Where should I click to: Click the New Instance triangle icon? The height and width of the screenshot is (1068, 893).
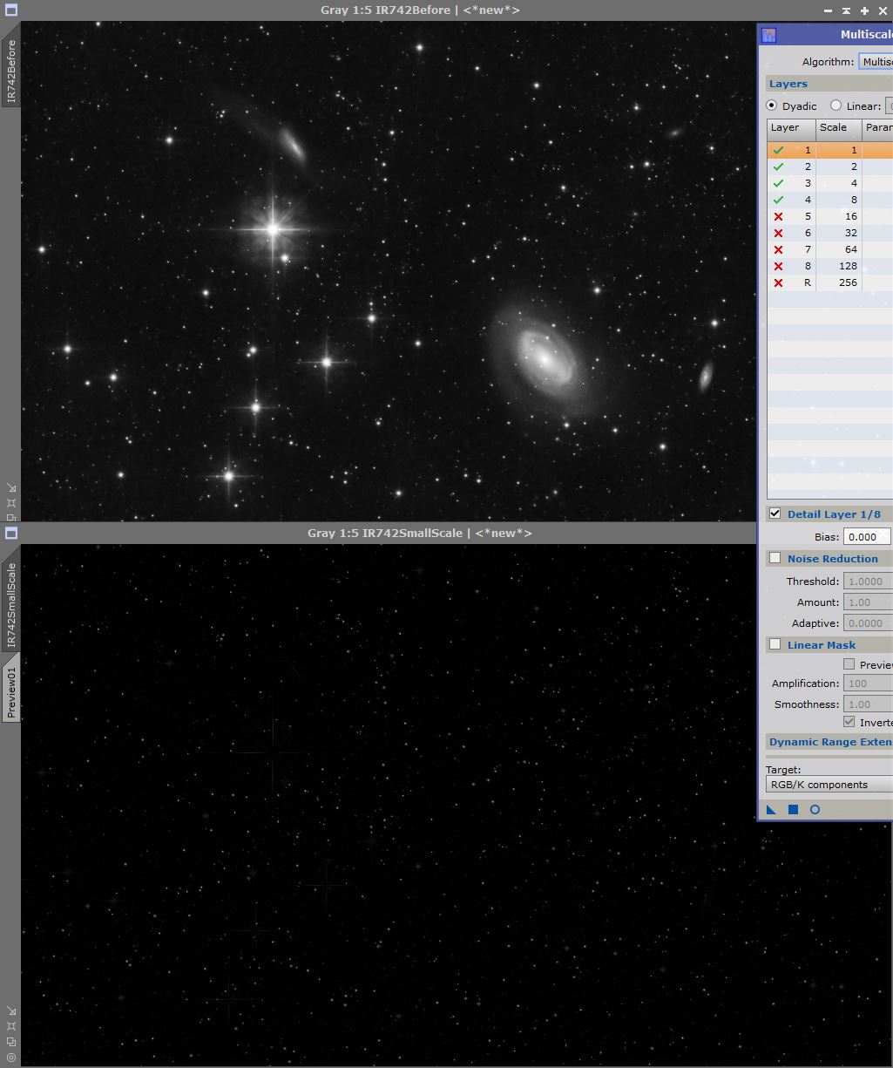tap(771, 810)
